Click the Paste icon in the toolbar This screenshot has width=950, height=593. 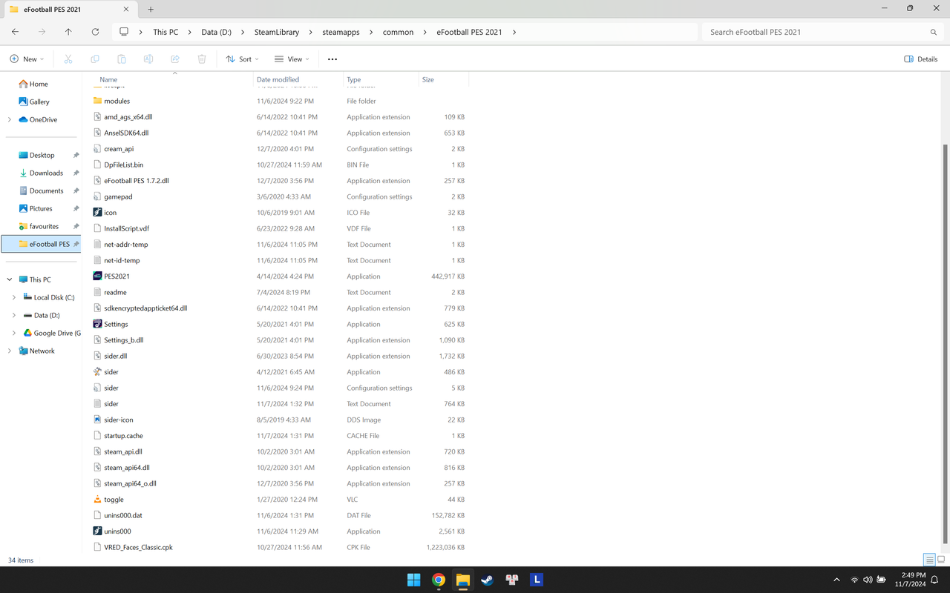122,59
